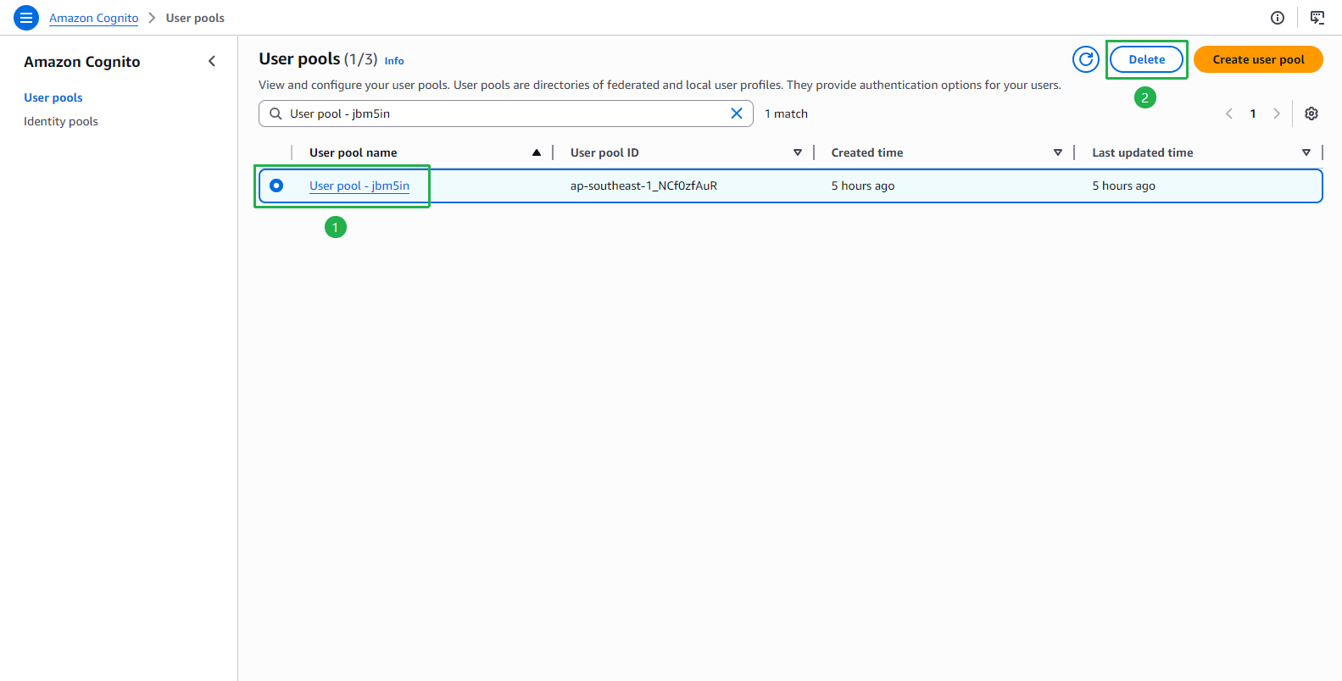Collapse the Amazon Cognito side panel

(212, 61)
